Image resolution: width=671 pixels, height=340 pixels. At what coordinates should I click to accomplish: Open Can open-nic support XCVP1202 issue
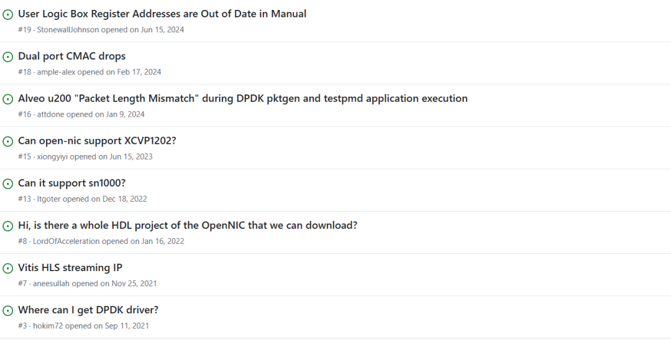tap(97, 140)
